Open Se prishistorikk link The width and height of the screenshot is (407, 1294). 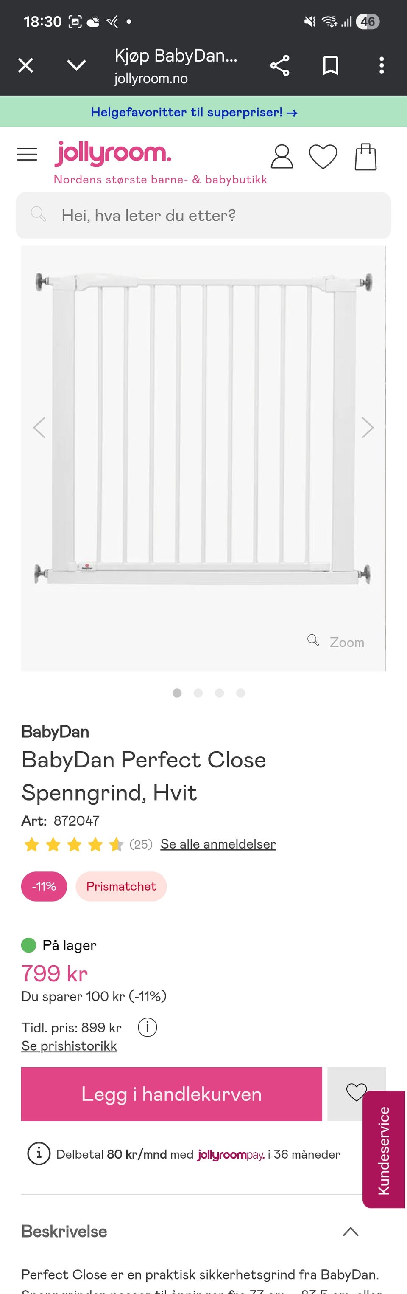[69, 1046]
